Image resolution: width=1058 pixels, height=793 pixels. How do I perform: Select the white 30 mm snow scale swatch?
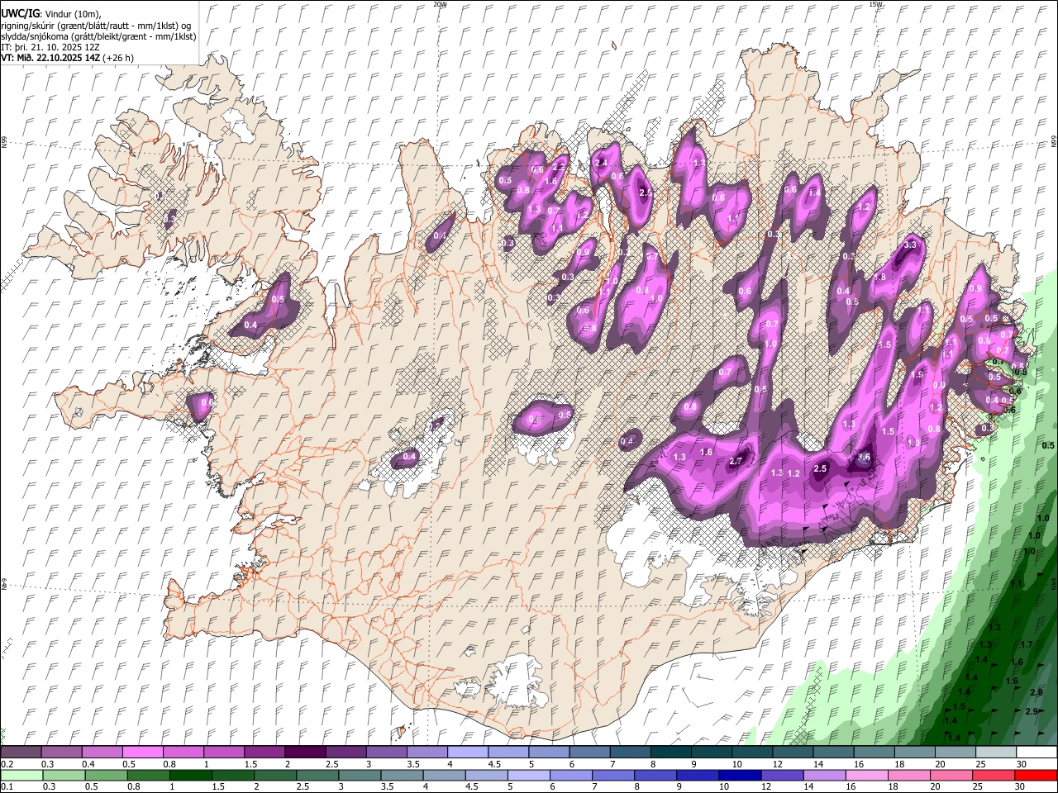[x=1036, y=752]
